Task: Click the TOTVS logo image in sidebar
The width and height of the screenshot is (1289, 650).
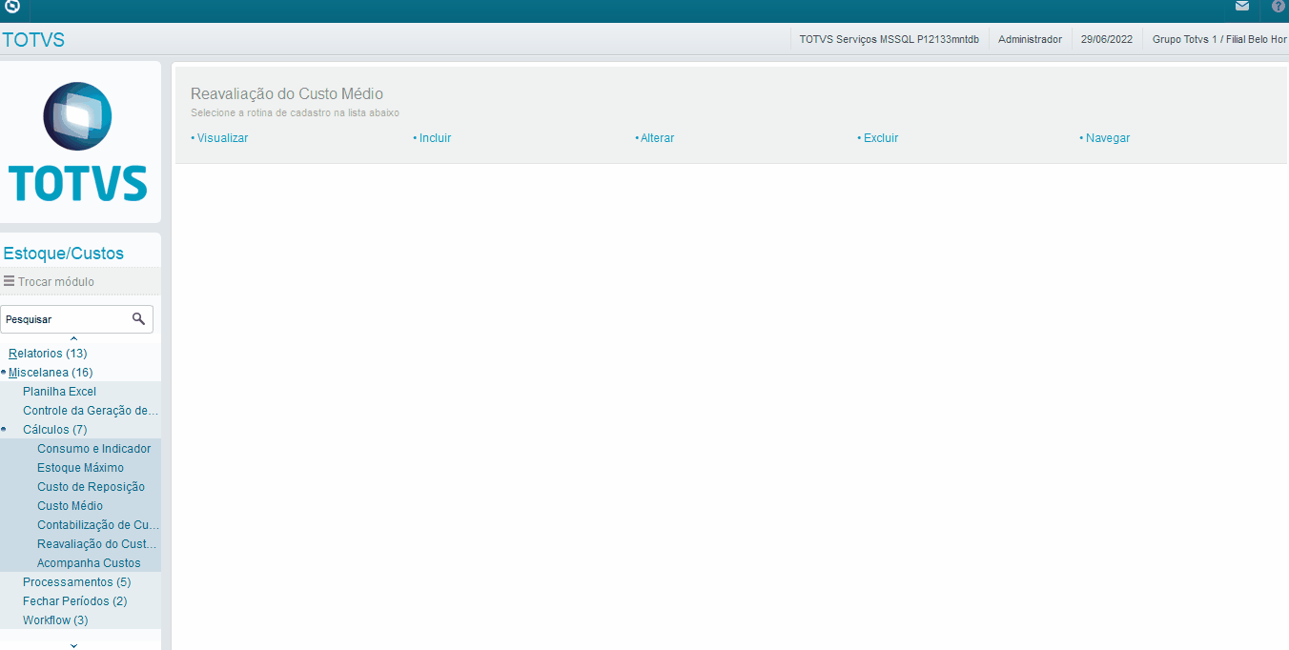Action: [78, 142]
